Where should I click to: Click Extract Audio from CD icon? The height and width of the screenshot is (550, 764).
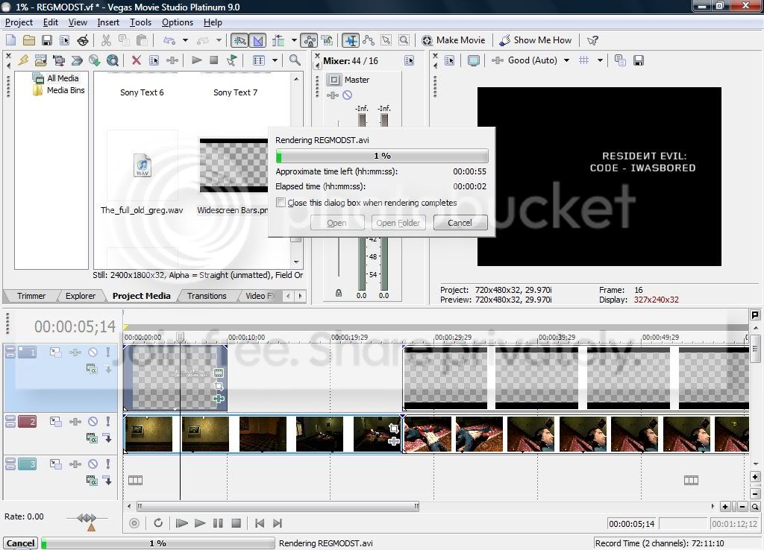[x=95, y=60]
